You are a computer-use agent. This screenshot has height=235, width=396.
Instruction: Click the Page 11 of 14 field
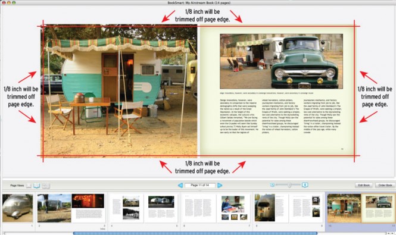click(199, 185)
